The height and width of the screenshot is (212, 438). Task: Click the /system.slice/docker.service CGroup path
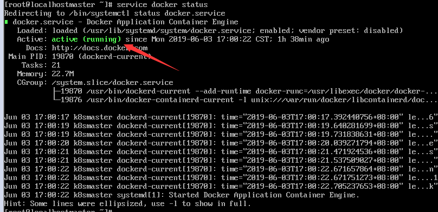coord(112,83)
